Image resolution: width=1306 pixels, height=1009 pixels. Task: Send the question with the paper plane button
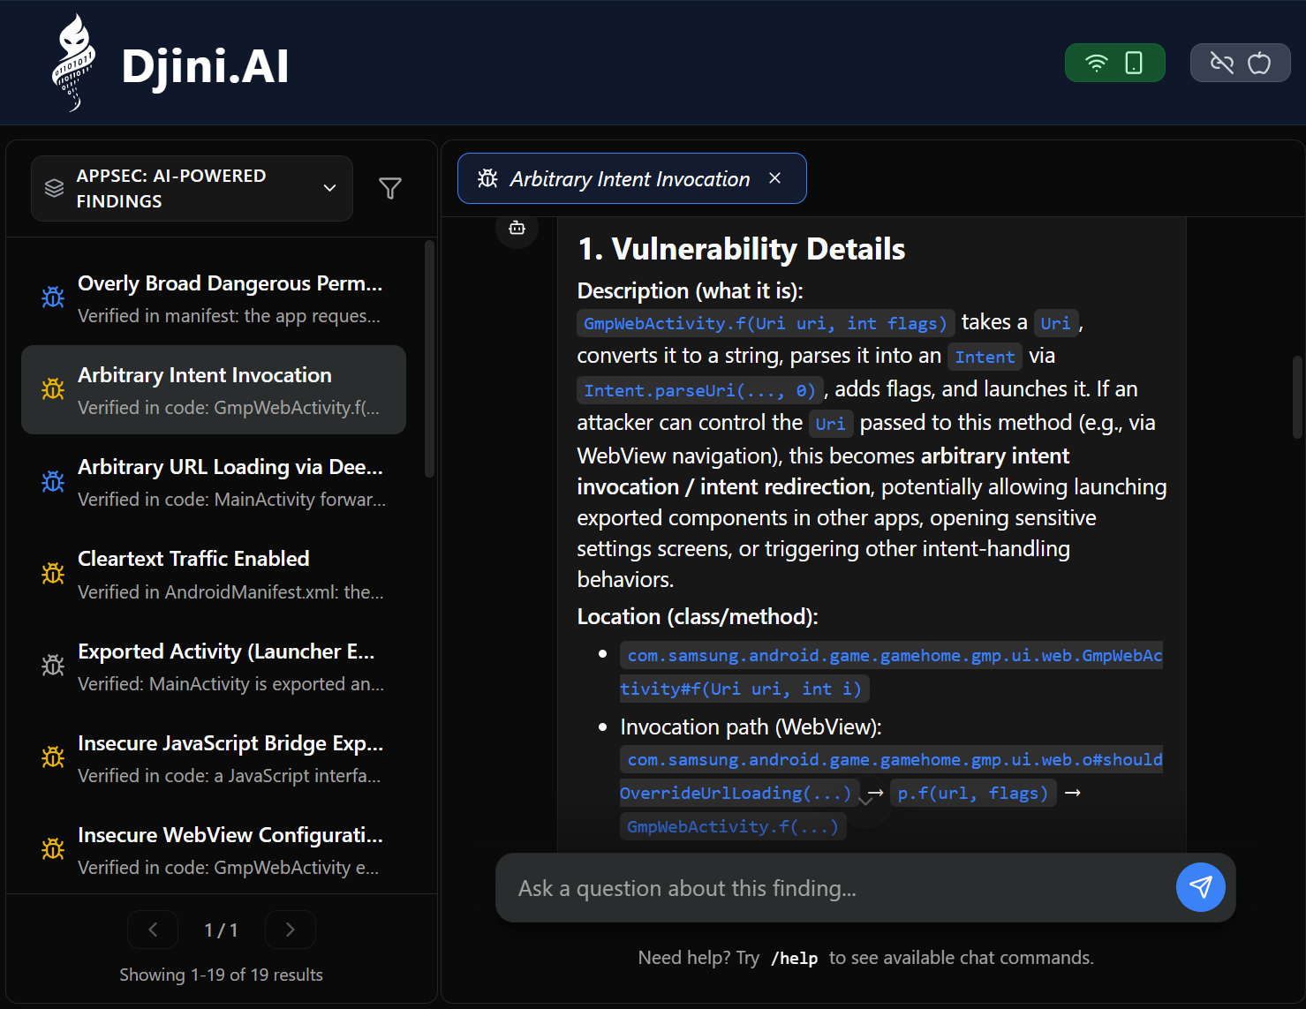click(1201, 887)
